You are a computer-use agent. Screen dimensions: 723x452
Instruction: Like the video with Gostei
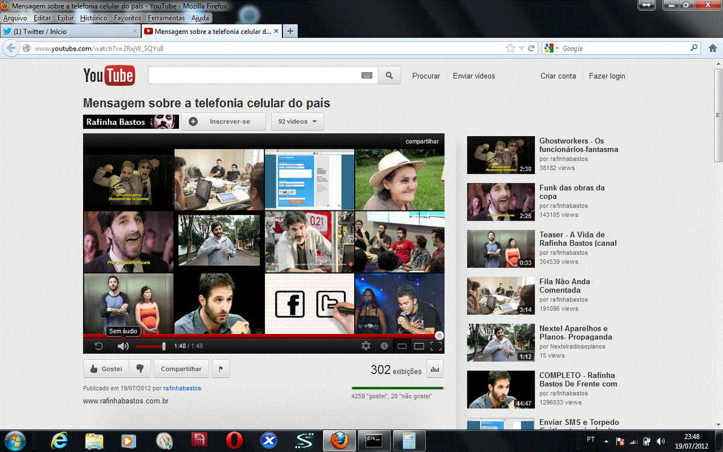point(105,369)
